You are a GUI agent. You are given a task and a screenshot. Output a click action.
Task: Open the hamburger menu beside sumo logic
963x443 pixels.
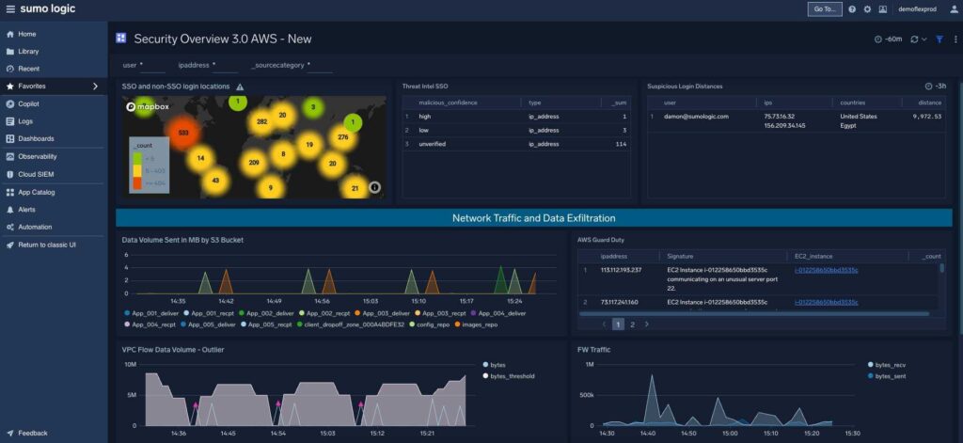[10, 8]
